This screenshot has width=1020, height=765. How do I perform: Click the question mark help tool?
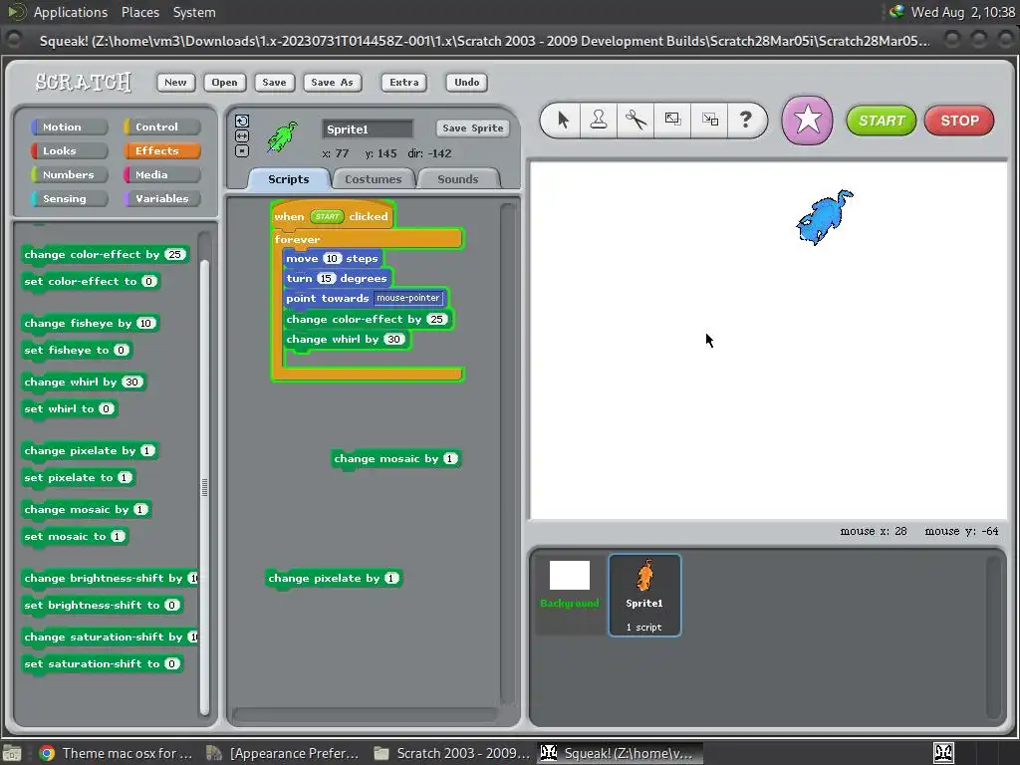pyautogui.click(x=745, y=120)
